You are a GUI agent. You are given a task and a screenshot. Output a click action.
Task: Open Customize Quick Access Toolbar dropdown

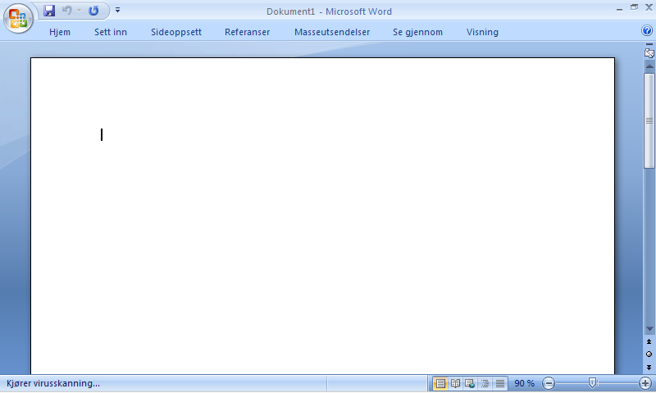(x=117, y=10)
